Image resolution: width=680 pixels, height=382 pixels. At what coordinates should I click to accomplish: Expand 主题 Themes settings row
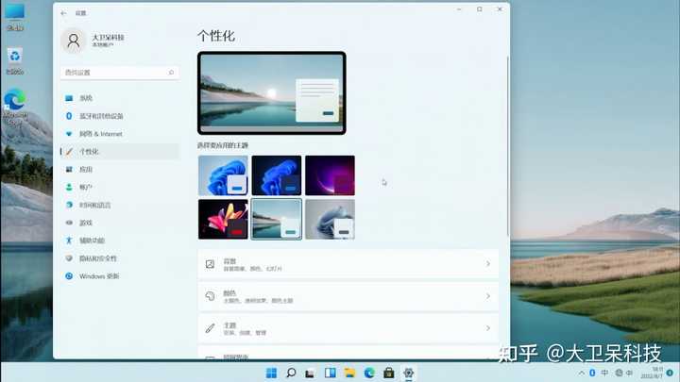point(348,328)
